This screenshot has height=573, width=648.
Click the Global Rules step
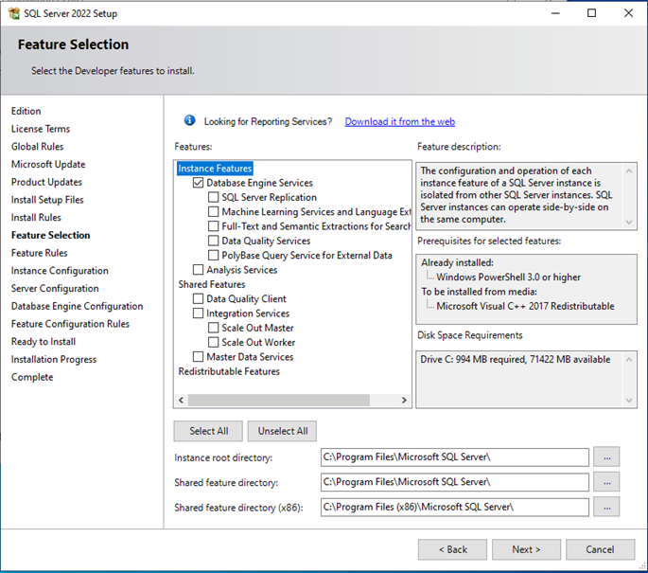pyautogui.click(x=37, y=147)
